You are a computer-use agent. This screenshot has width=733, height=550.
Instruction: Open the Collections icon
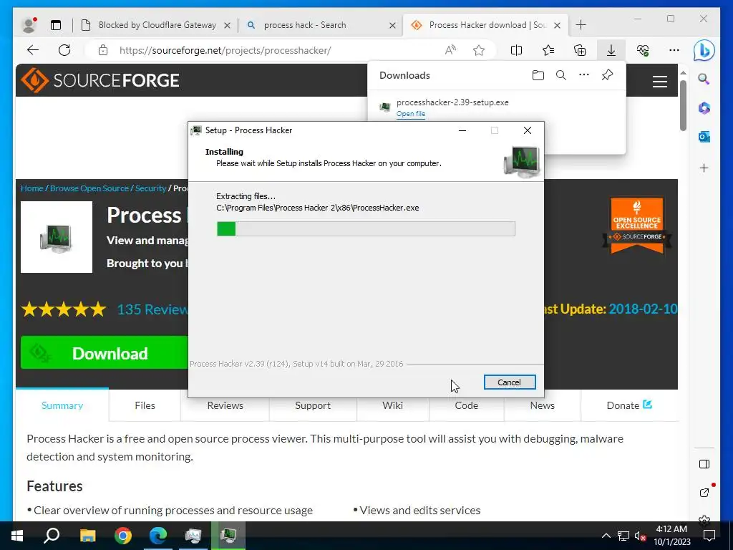580,50
